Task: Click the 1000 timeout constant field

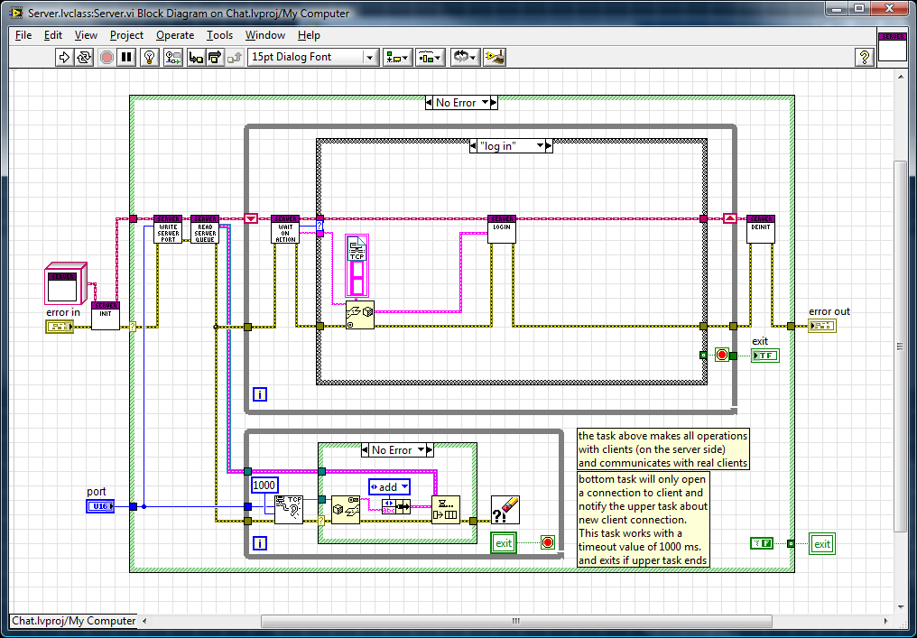Action: (x=264, y=485)
